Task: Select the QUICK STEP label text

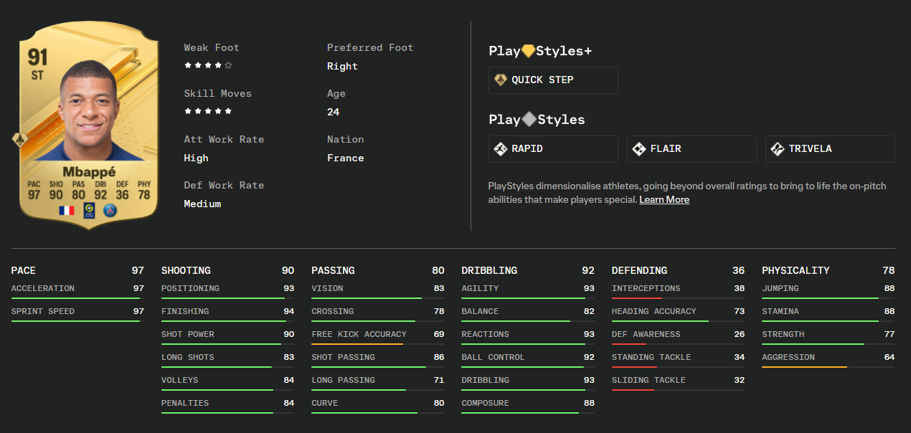Action: (x=542, y=80)
